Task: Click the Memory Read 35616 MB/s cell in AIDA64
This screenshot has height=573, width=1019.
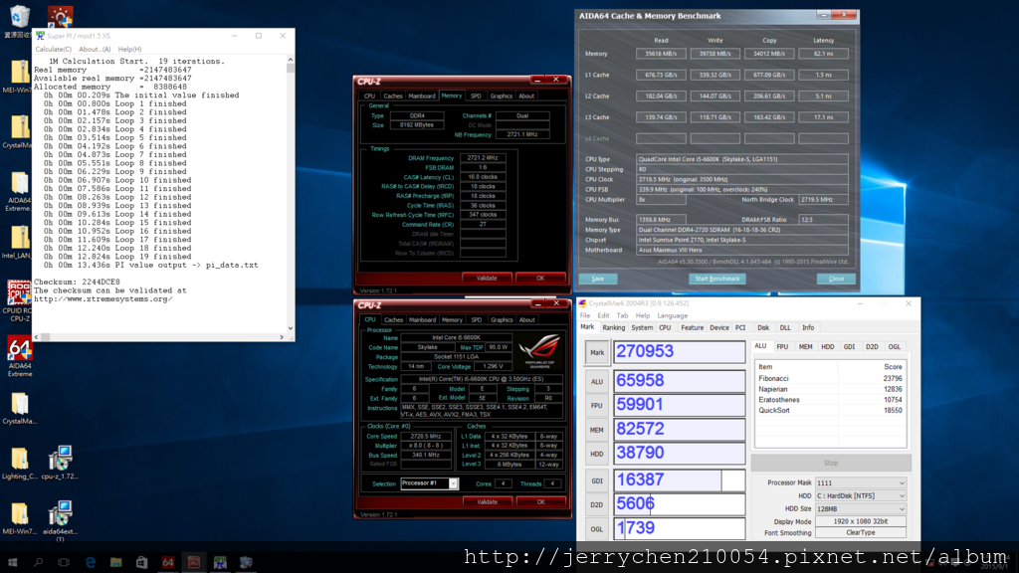Action: 661,54
